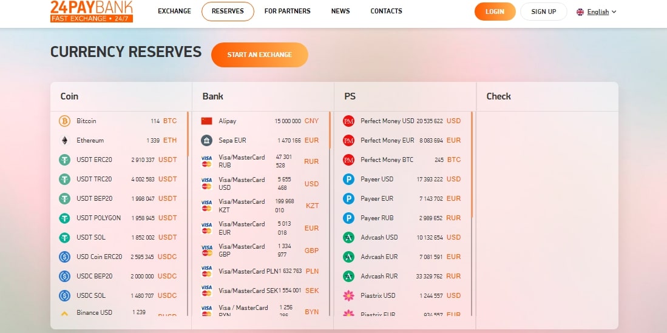
Task: Click the Ethereum diamond icon
Action: (65, 140)
